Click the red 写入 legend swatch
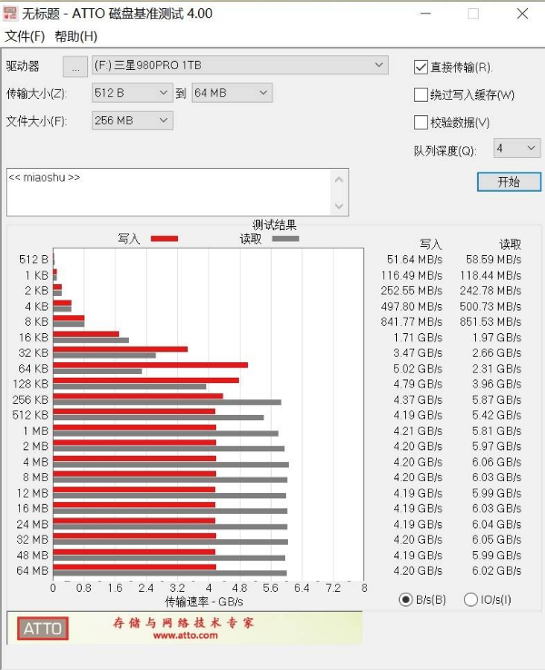Image resolution: width=545 pixels, height=670 pixels. 164,239
